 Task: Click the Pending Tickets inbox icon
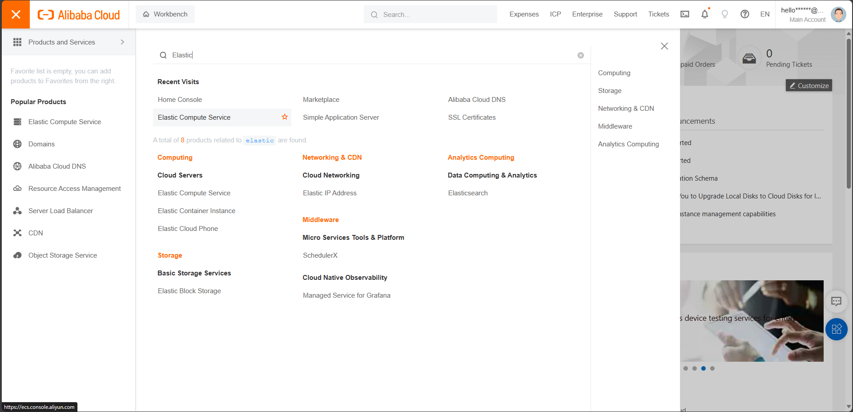tap(749, 58)
